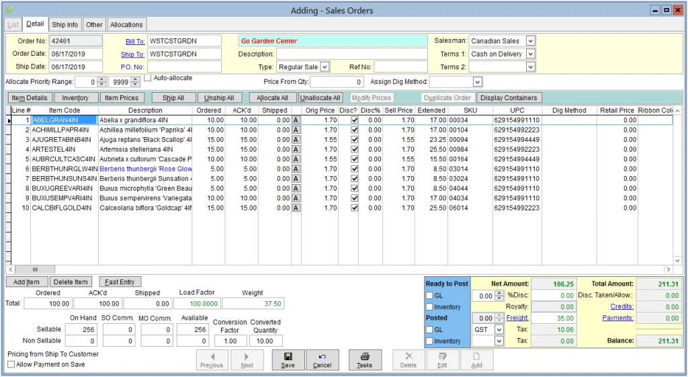Click the Ship All button
This screenshot has width=688, height=377.
tap(173, 98)
